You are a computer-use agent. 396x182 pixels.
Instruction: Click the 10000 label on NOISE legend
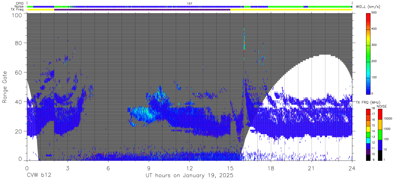(388, 118)
